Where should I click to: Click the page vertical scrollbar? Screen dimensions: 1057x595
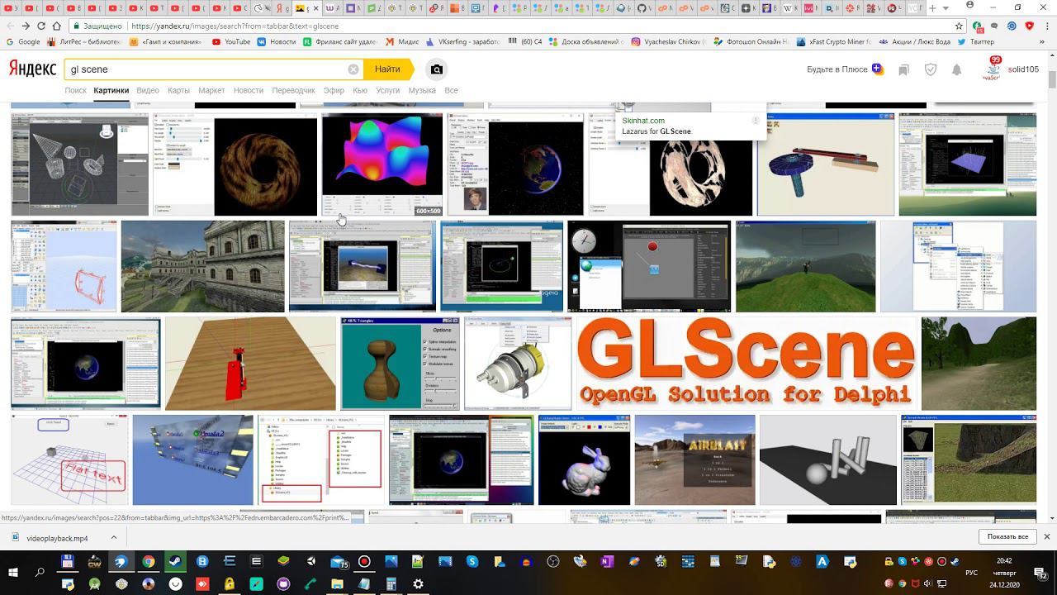tap(1052, 80)
